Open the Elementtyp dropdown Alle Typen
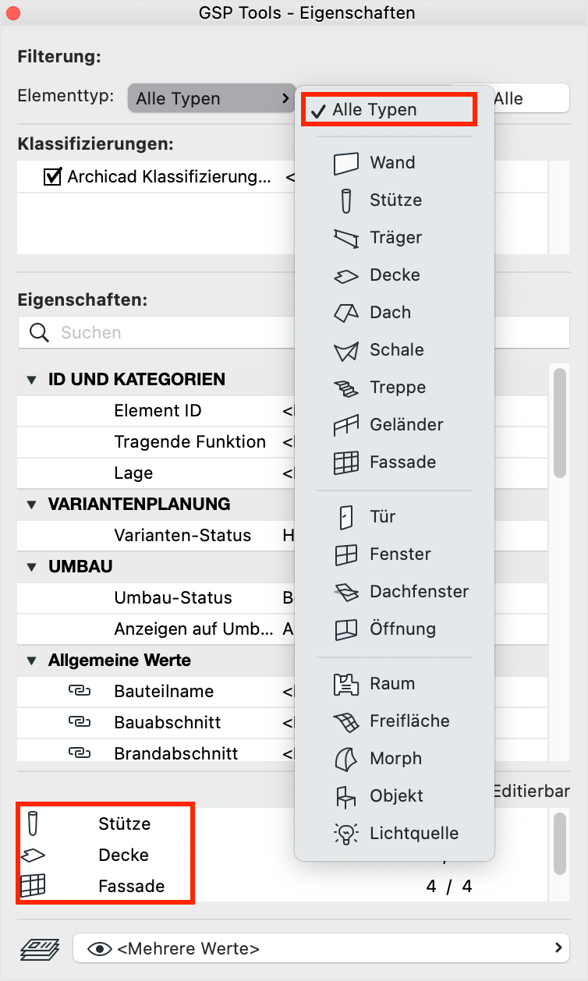 (x=211, y=97)
